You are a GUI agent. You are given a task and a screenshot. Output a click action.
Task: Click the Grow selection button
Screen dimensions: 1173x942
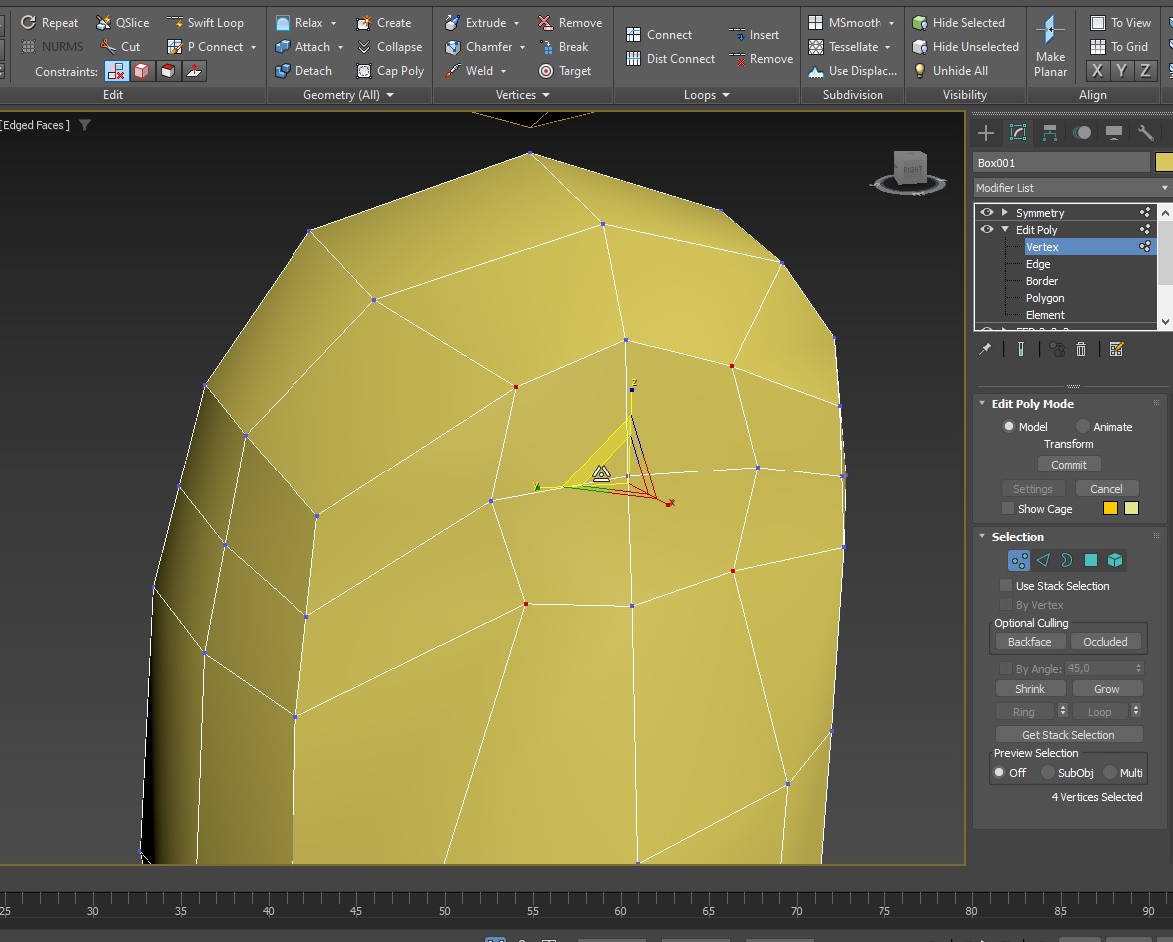pos(1106,689)
